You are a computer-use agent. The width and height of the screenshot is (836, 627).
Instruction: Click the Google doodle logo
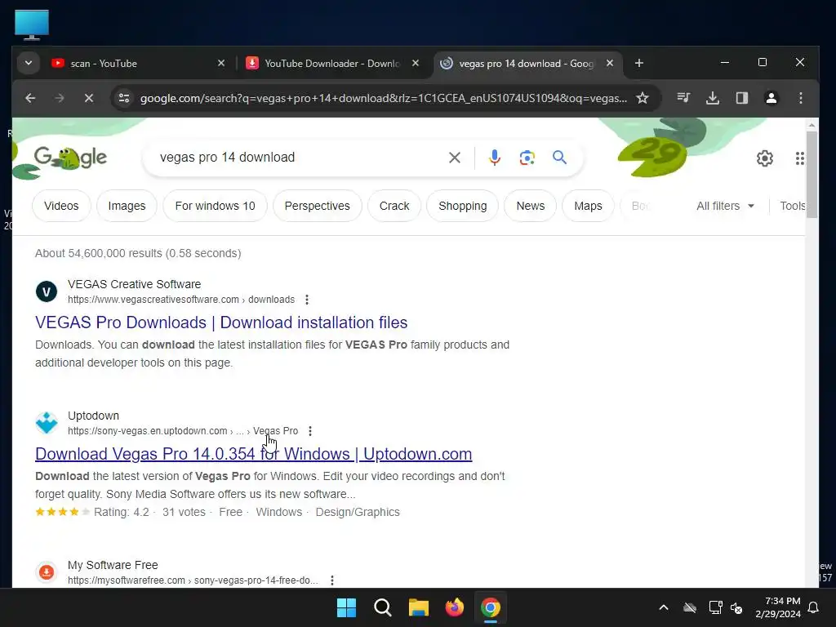(x=70, y=158)
